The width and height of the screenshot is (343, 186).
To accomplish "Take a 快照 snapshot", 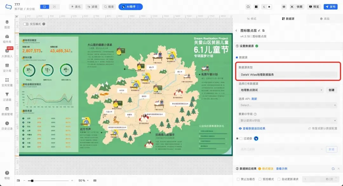I will [297, 7].
